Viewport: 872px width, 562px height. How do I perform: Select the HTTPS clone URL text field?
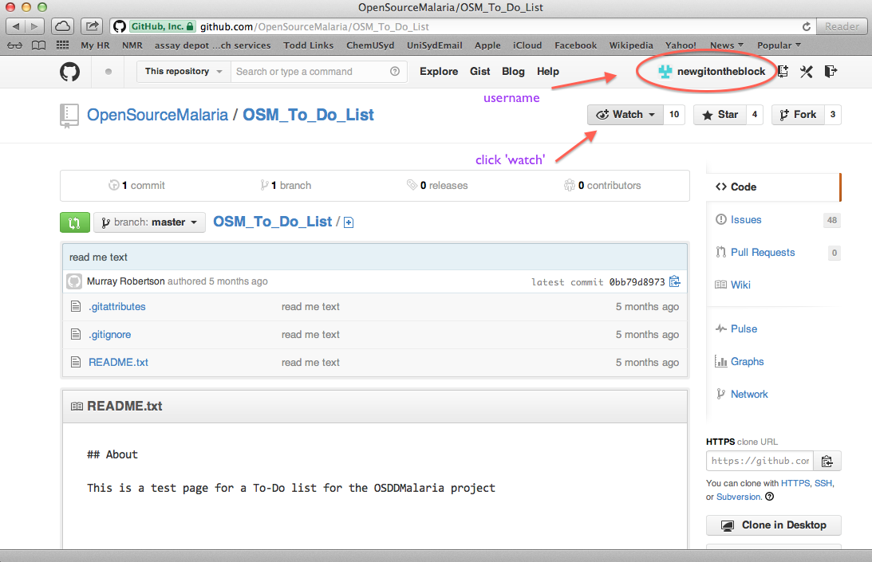click(760, 461)
